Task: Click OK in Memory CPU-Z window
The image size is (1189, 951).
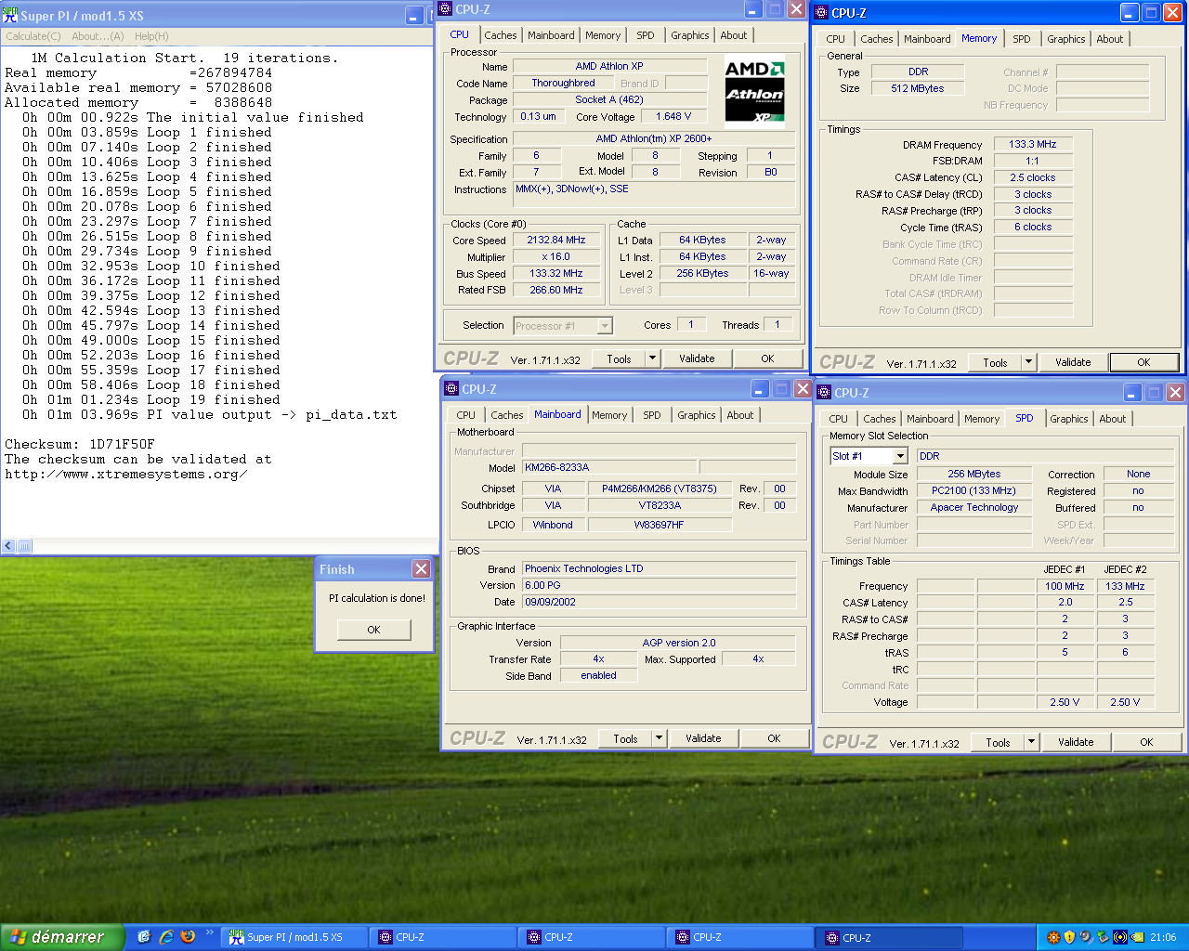Action: [1143, 362]
